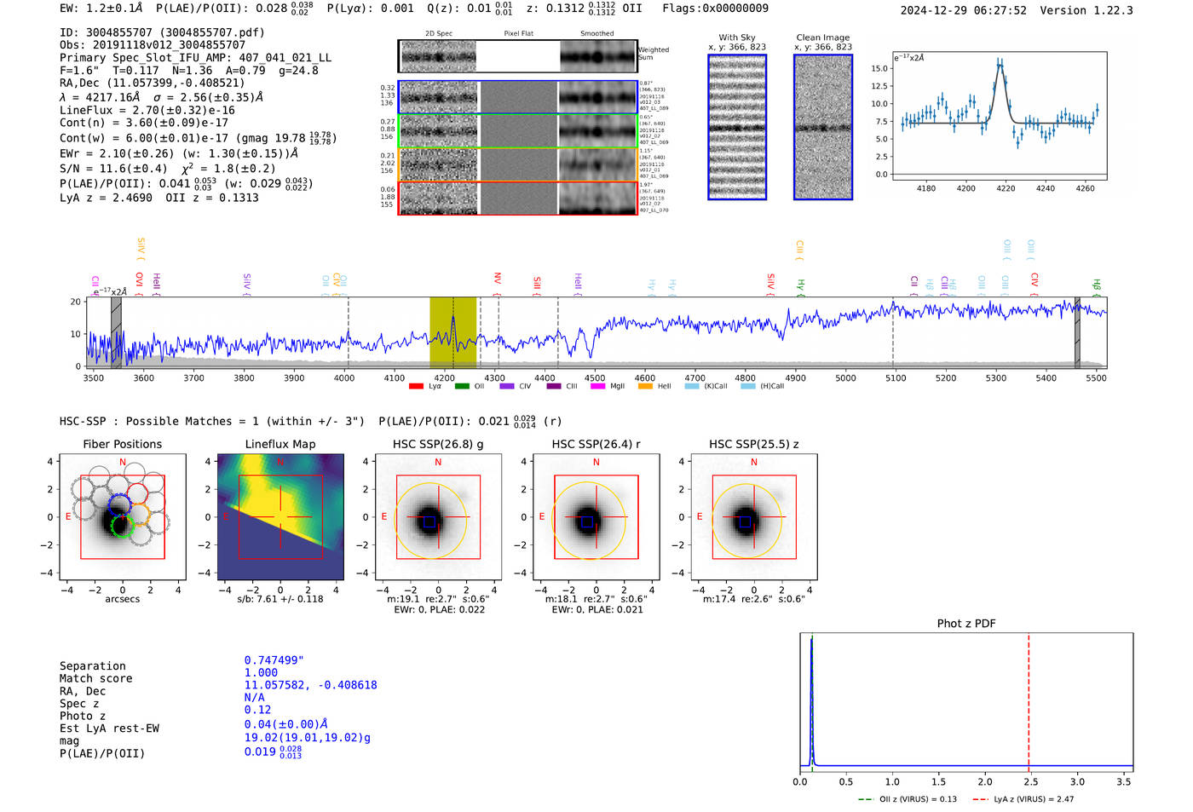This screenshot has height=812, width=1193.
Task: Click the green OII legend swatch
Action: tap(462, 387)
